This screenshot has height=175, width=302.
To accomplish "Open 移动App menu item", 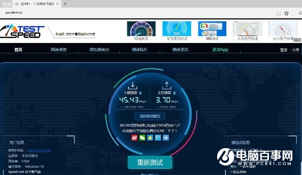I will pyautogui.click(x=220, y=50).
